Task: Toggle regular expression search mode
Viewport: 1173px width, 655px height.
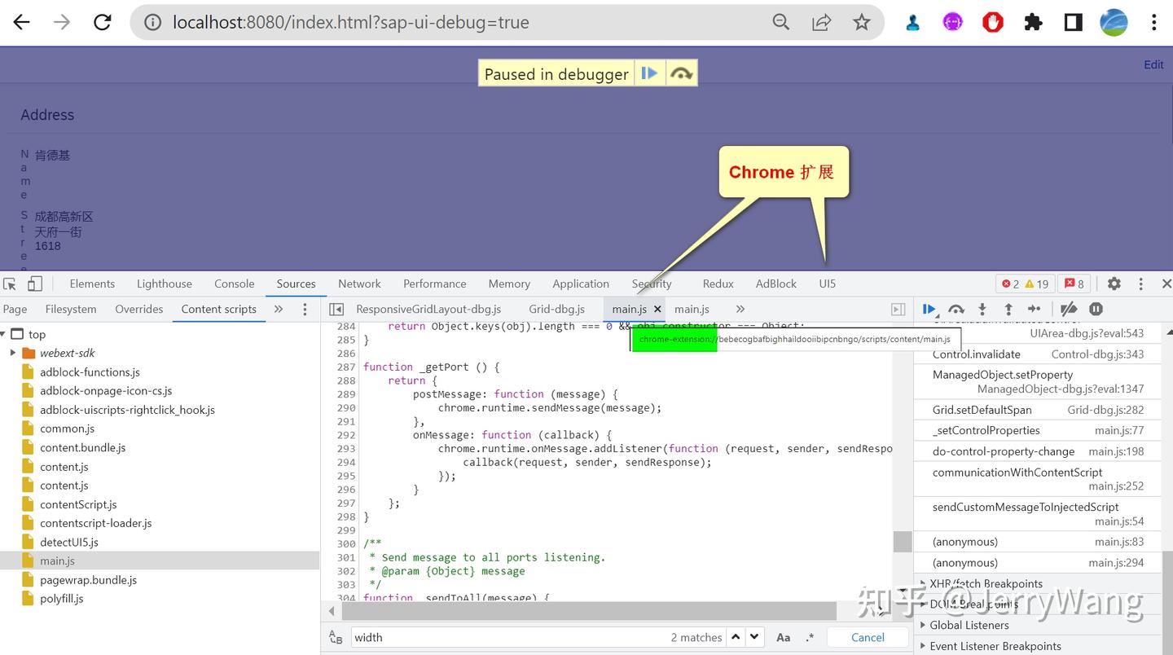Action: pos(810,637)
